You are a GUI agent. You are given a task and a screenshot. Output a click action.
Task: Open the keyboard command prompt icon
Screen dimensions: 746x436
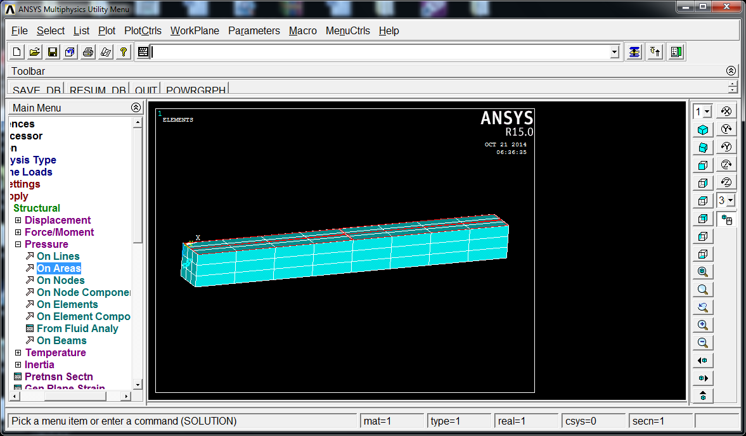[x=143, y=52]
